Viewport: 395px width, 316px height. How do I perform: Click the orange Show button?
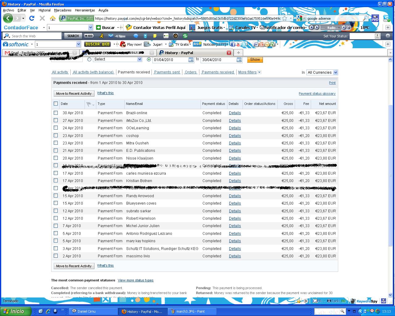(255, 60)
